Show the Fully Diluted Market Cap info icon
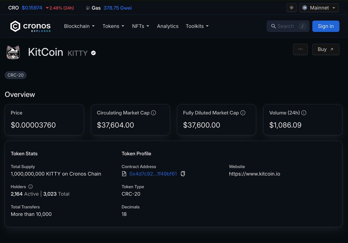 243,113
